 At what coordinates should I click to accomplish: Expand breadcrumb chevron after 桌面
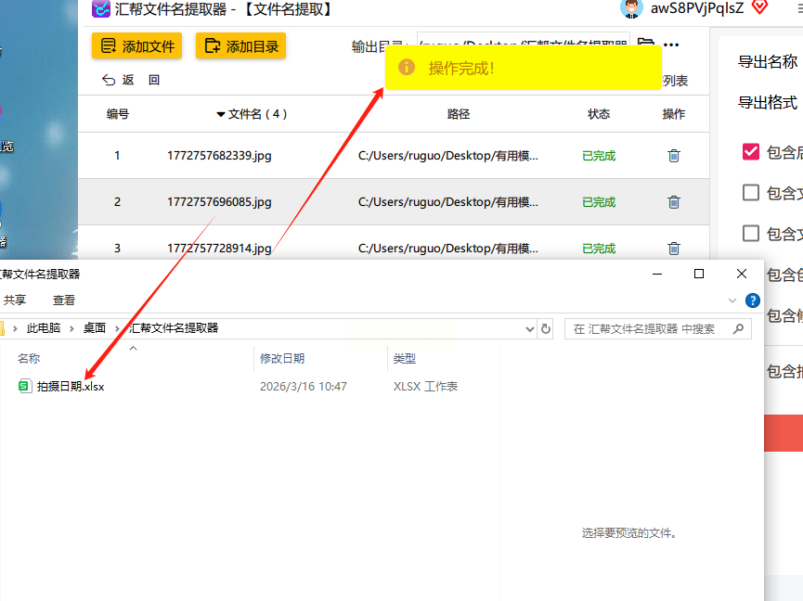coord(117,328)
